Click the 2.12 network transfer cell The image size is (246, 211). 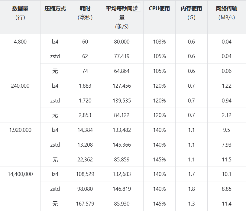tap(226, 115)
